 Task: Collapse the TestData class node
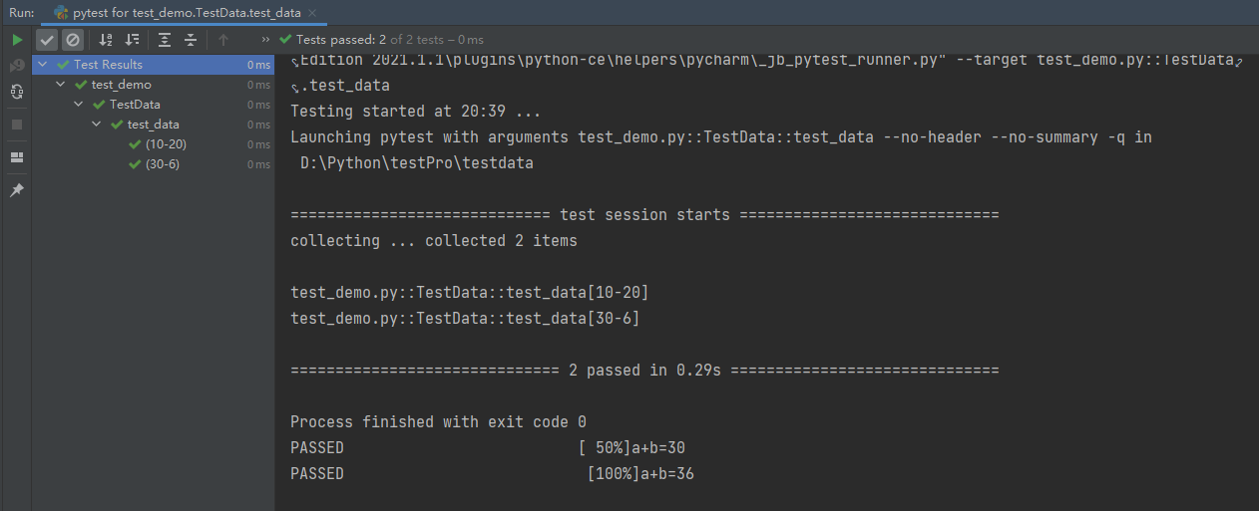[80, 105]
